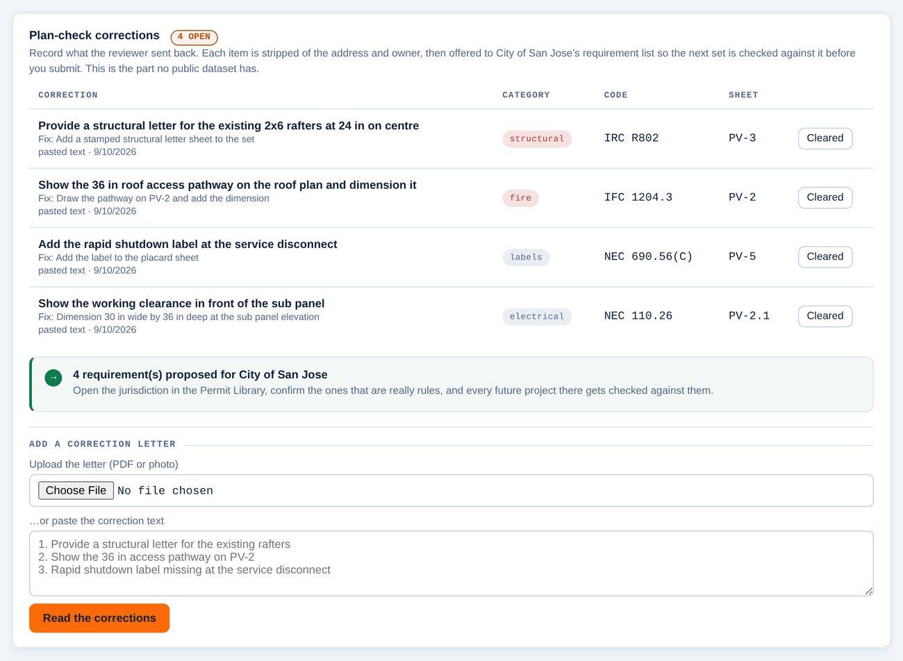The width and height of the screenshot is (903, 661).
Task: Click the working clearance sub panel title
Action: click(x=181, y=303)
